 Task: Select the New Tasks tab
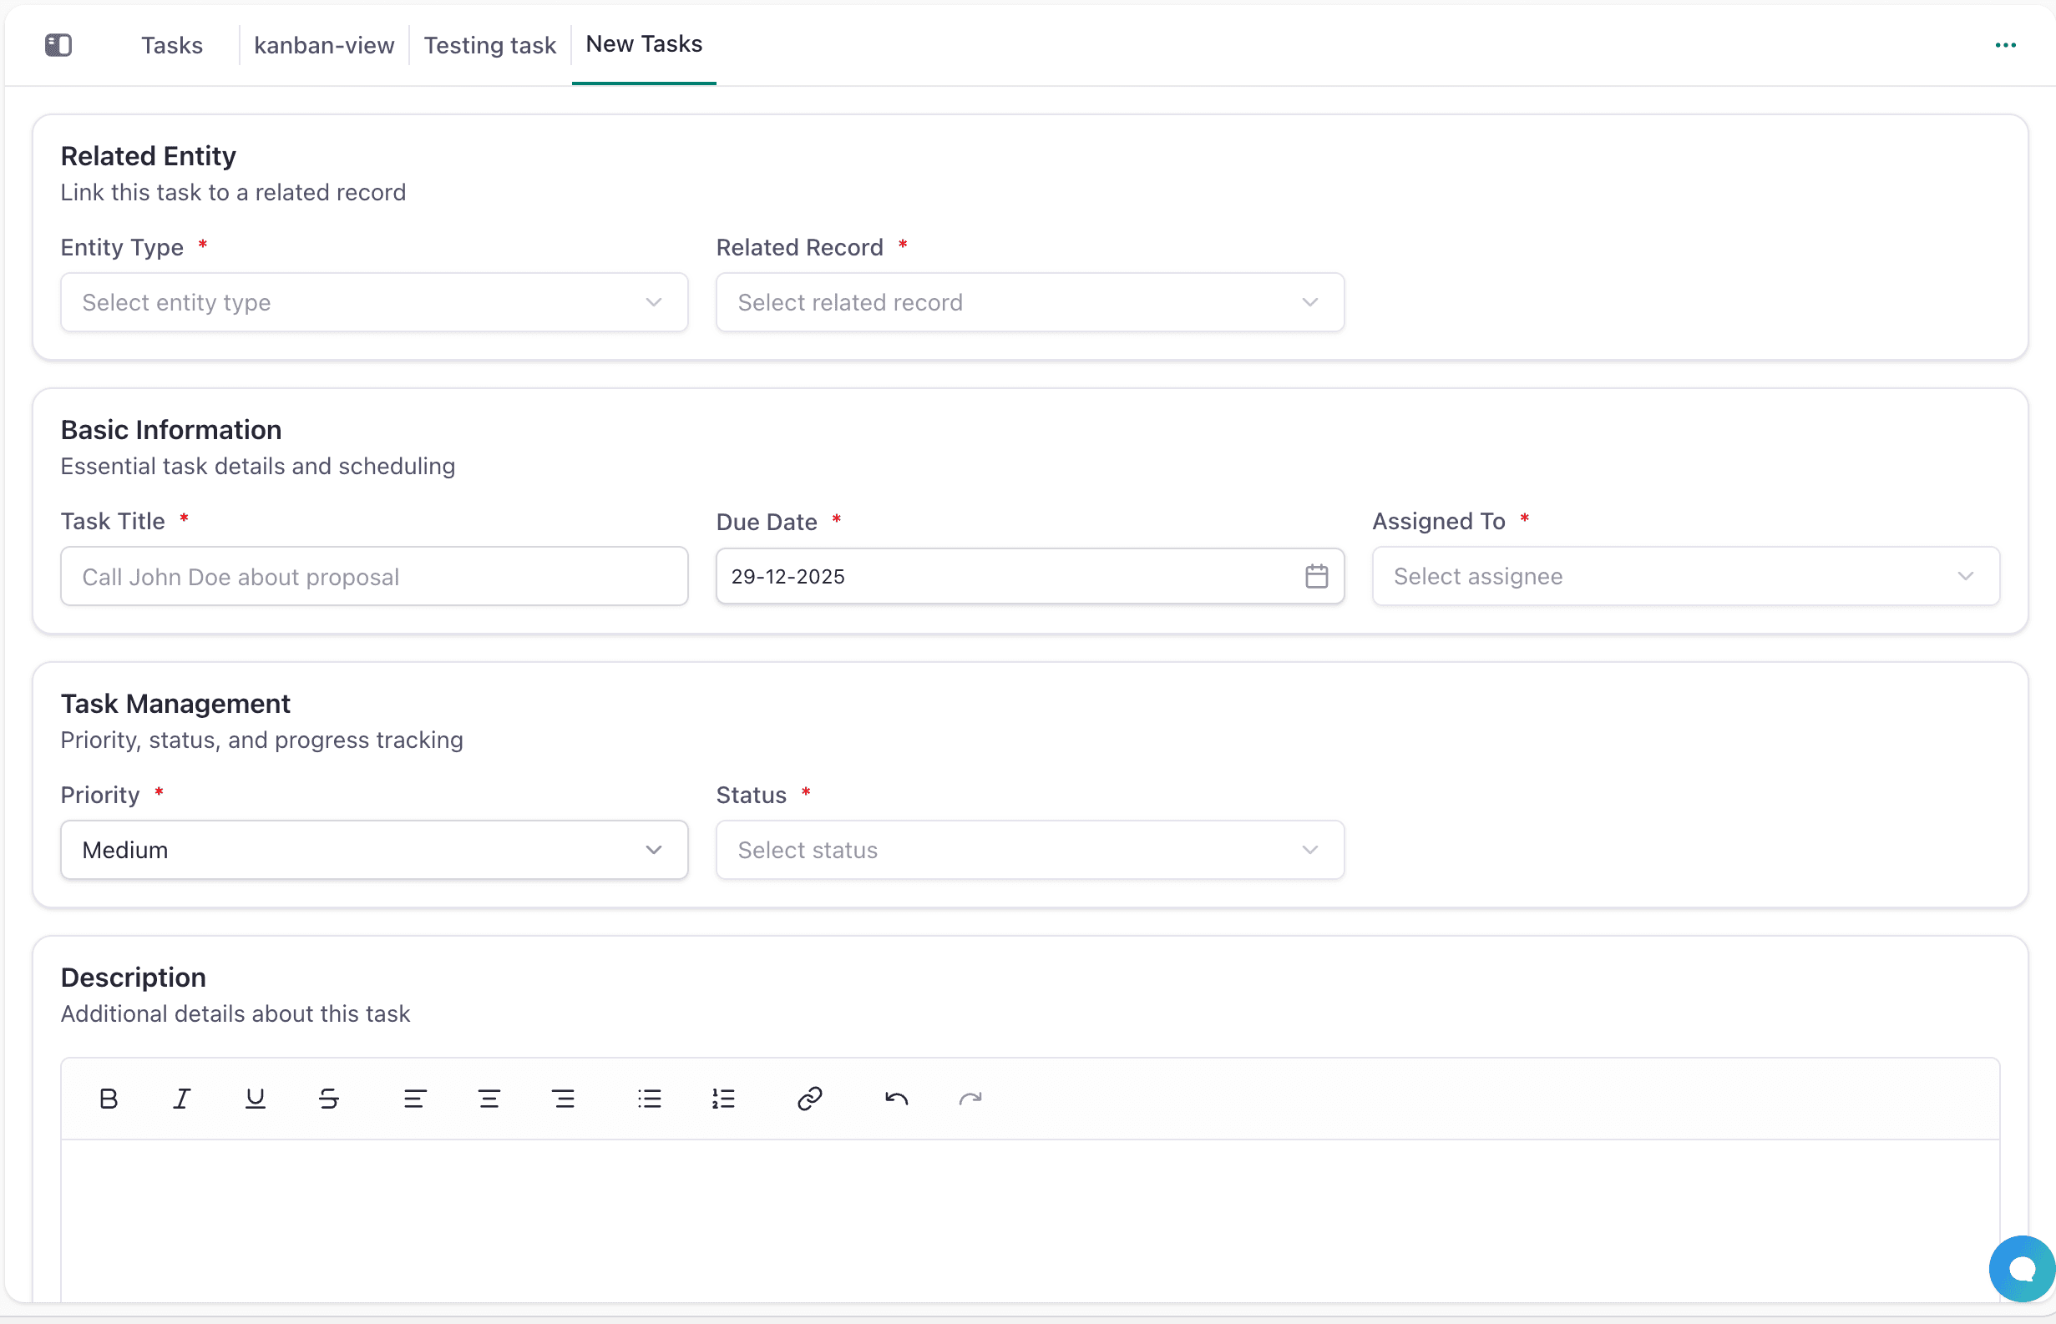644,44
